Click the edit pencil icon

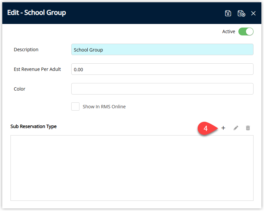236,128
